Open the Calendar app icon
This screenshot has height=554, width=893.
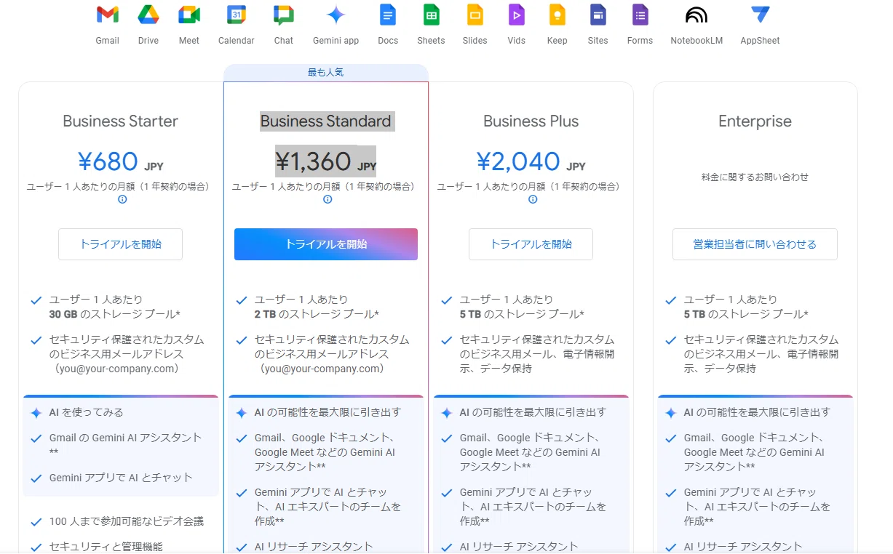(237, 15)
